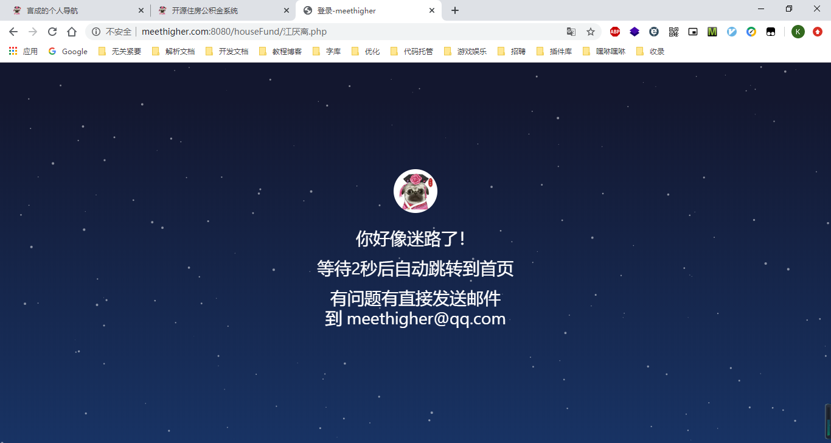
Task: Bookmark this page with star icon
Action: (x=590, y=32)
